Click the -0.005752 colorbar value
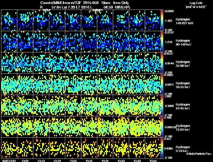Viewport: 213px width, 162px height. coord(170,127)
